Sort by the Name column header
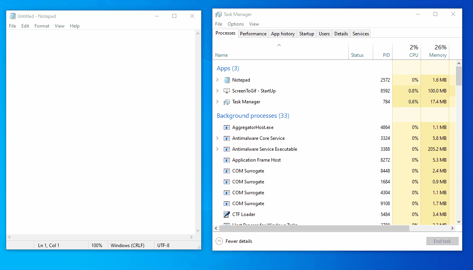The width and height of the screenshot is (473, 270). [281, 51]
